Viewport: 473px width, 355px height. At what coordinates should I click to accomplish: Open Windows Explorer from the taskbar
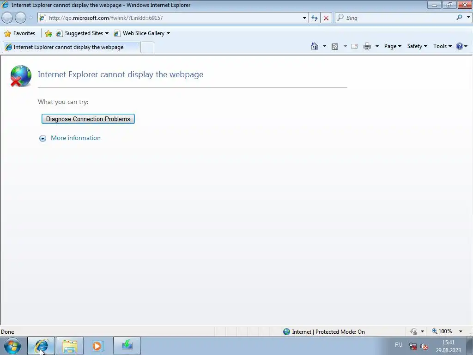70,346
